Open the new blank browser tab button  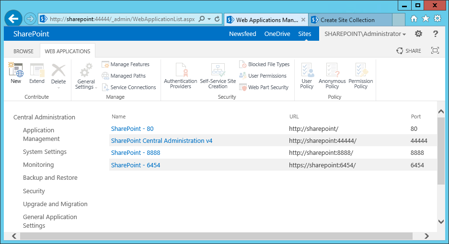click(398, 20)
